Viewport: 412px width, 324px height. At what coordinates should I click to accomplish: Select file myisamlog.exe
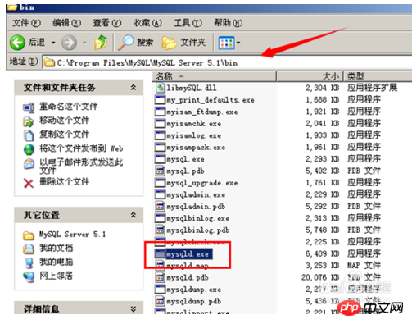click(x=194, y=135)
